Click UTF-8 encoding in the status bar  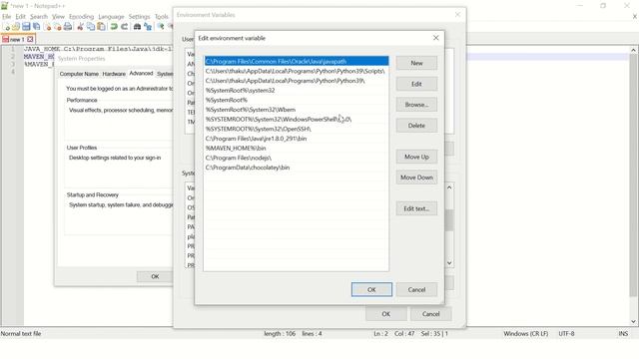[x=566, y=334]
